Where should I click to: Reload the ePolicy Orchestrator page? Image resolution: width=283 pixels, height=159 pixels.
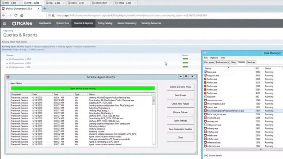(16, 15)
